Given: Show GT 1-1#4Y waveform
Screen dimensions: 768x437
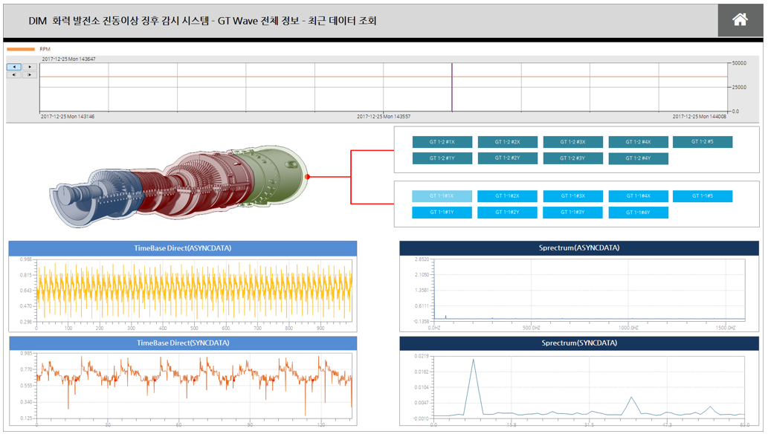Looking at the screenshot, I should pos(638,213).
